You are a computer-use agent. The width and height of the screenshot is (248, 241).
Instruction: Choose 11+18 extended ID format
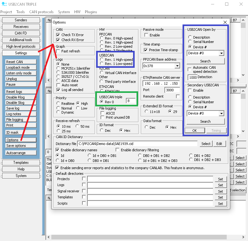click(146, 111)
